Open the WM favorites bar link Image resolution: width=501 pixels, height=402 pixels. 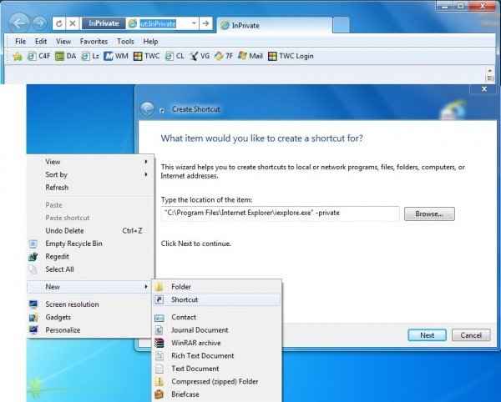(x=116, y=56)
